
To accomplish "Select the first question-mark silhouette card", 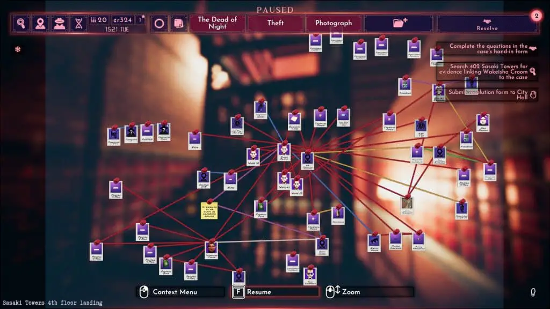I will tap(131, 134).
